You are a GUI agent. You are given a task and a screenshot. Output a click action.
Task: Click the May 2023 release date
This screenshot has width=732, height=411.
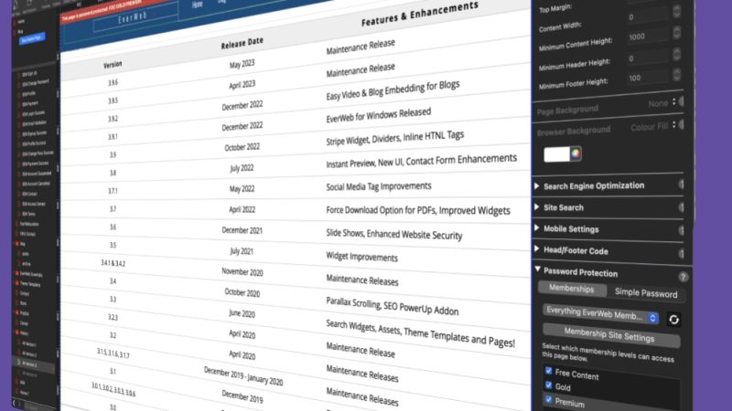pyautogui.click(x=242, y=64)
